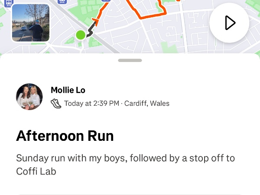260x195 pixels.
Task: Tap the orange marker at top right of map
Action: 178,1
